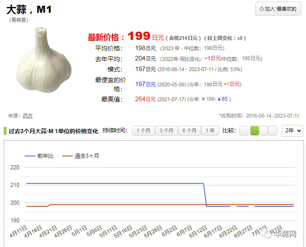This screenshot has height=247, width=306.
Task: Open the 2年 comparison dropdown
Action: 292,131
